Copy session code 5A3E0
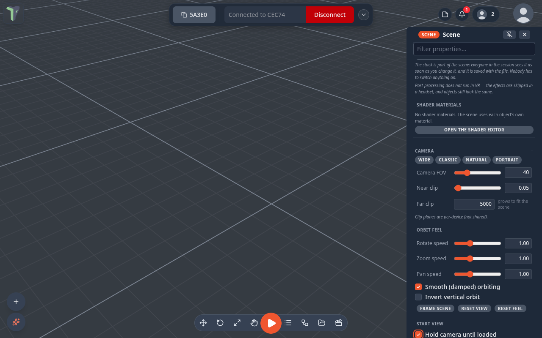The height and width of the screenshot is (338, 542). (x=194, y=15)
